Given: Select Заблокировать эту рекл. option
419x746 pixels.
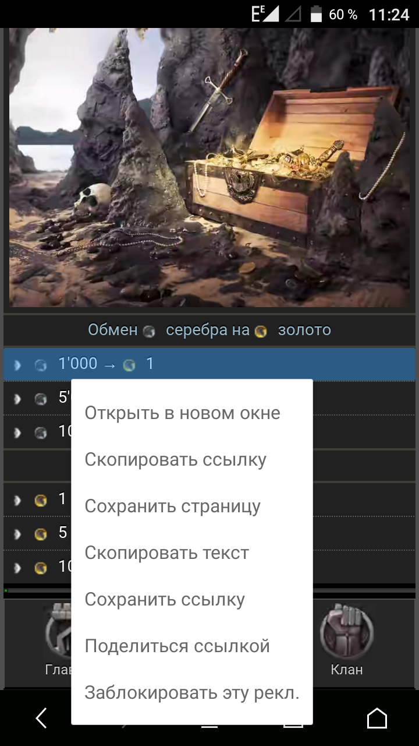Looking at the screenshot, I should [192, 693].
